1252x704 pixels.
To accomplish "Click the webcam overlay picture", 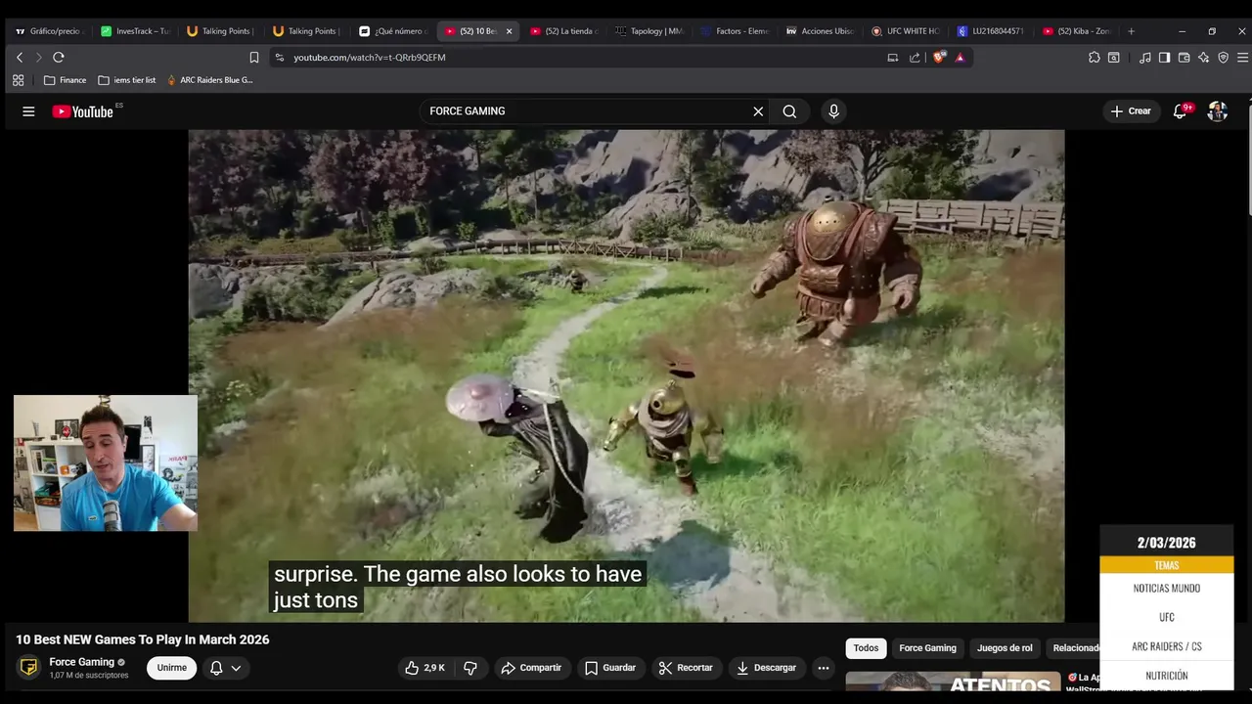I will (106, 463).
